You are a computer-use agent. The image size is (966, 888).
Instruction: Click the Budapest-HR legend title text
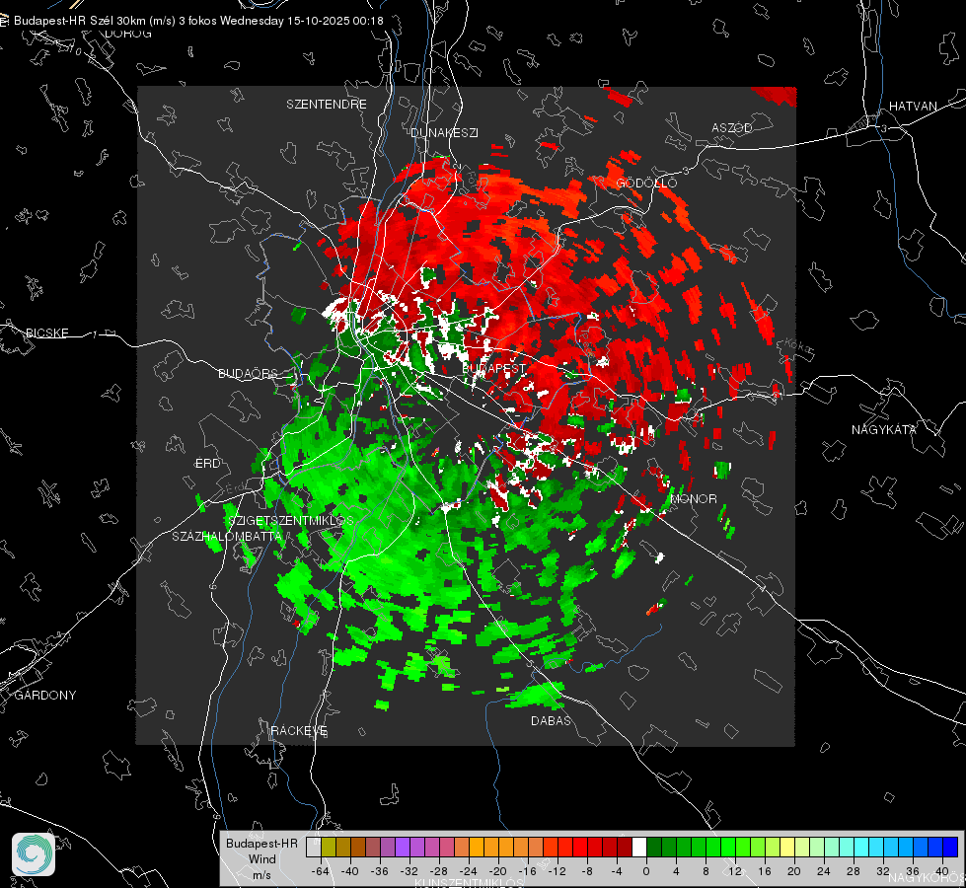tap(261, 844)
